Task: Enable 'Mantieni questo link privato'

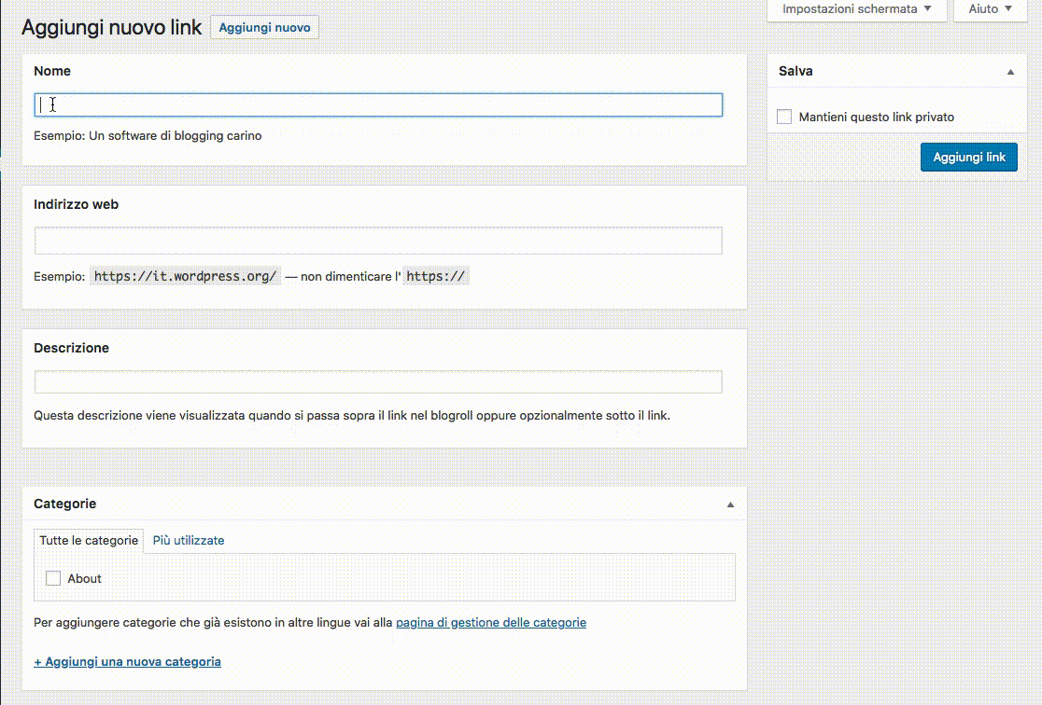Action: tap(783, 117)
